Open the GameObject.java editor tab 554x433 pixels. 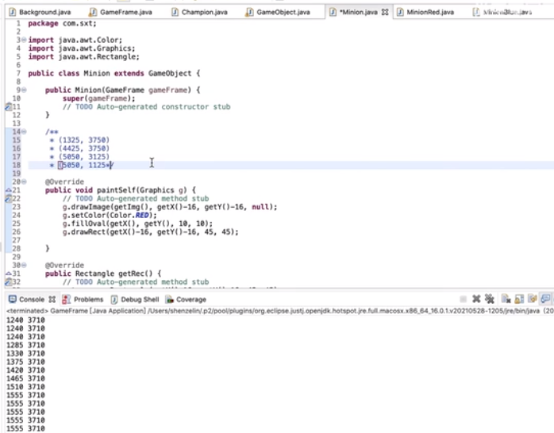(x=279, y=12)
